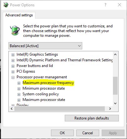Image resolution: width=127 pixels, height=139 pixels.
Task: Click the Cancel button
Action: [88, 133]
